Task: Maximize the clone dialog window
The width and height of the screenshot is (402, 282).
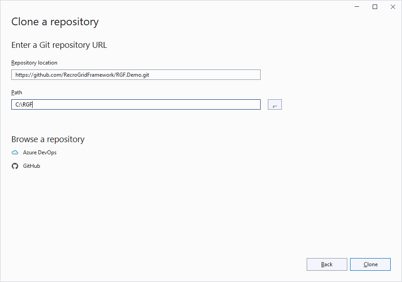Action: click(x=375, y=7)
